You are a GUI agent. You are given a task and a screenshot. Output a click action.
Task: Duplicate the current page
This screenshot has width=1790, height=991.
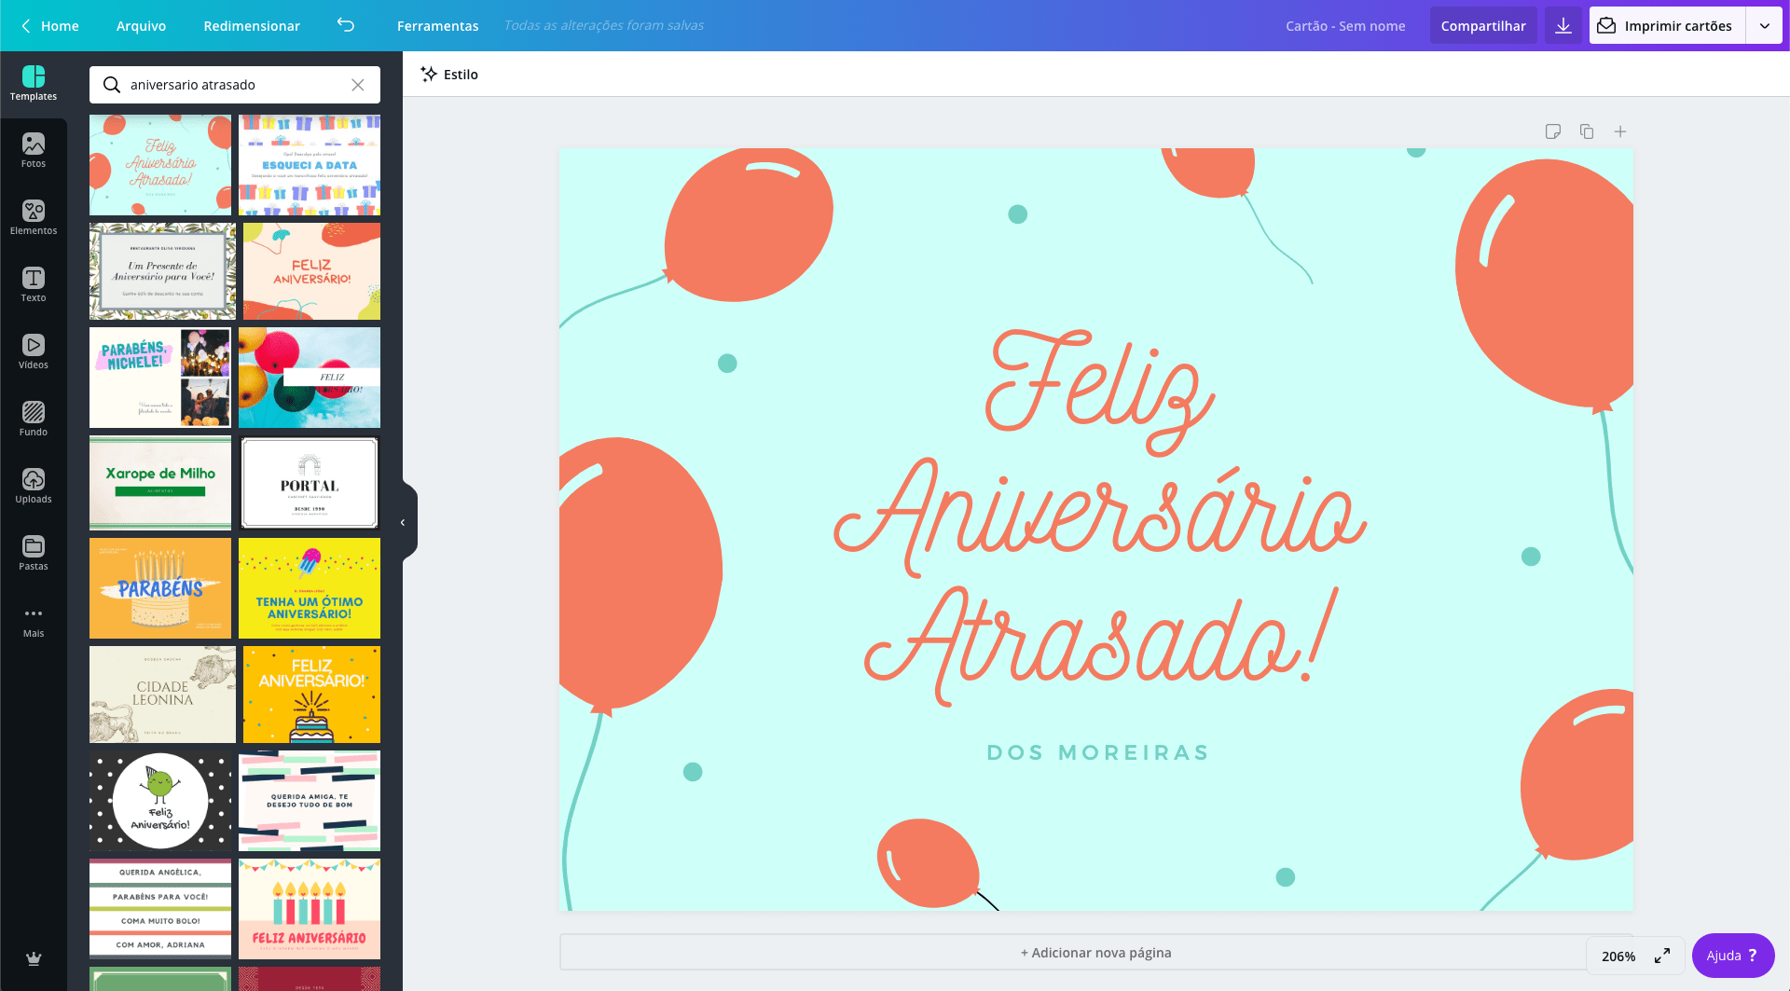(x=1587, y=131)
